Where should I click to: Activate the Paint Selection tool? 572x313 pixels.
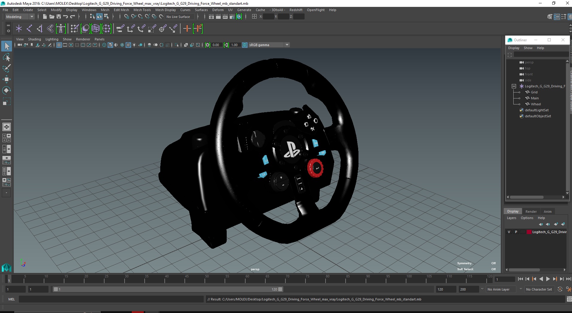click(x=7, y=68)
